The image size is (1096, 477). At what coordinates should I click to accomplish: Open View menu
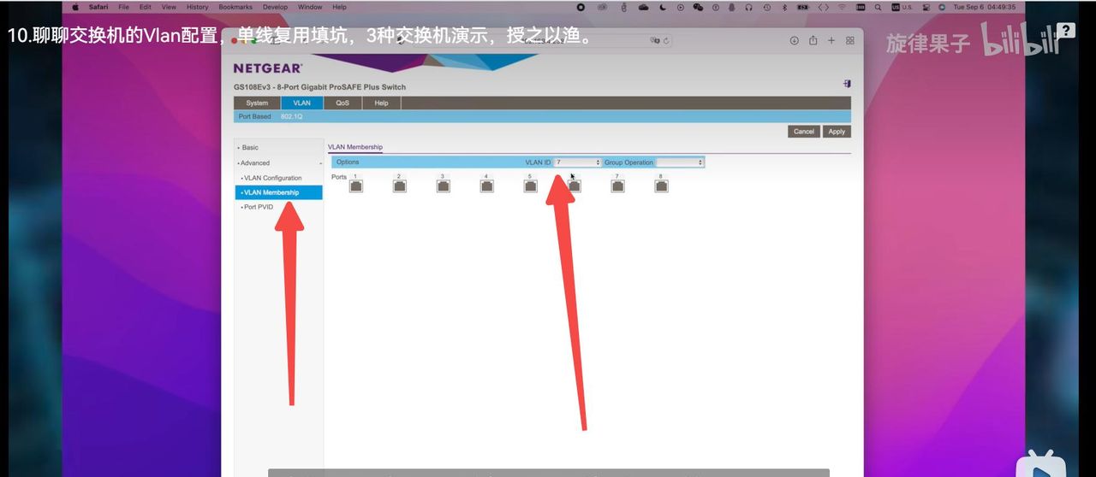tap(169, 7)
